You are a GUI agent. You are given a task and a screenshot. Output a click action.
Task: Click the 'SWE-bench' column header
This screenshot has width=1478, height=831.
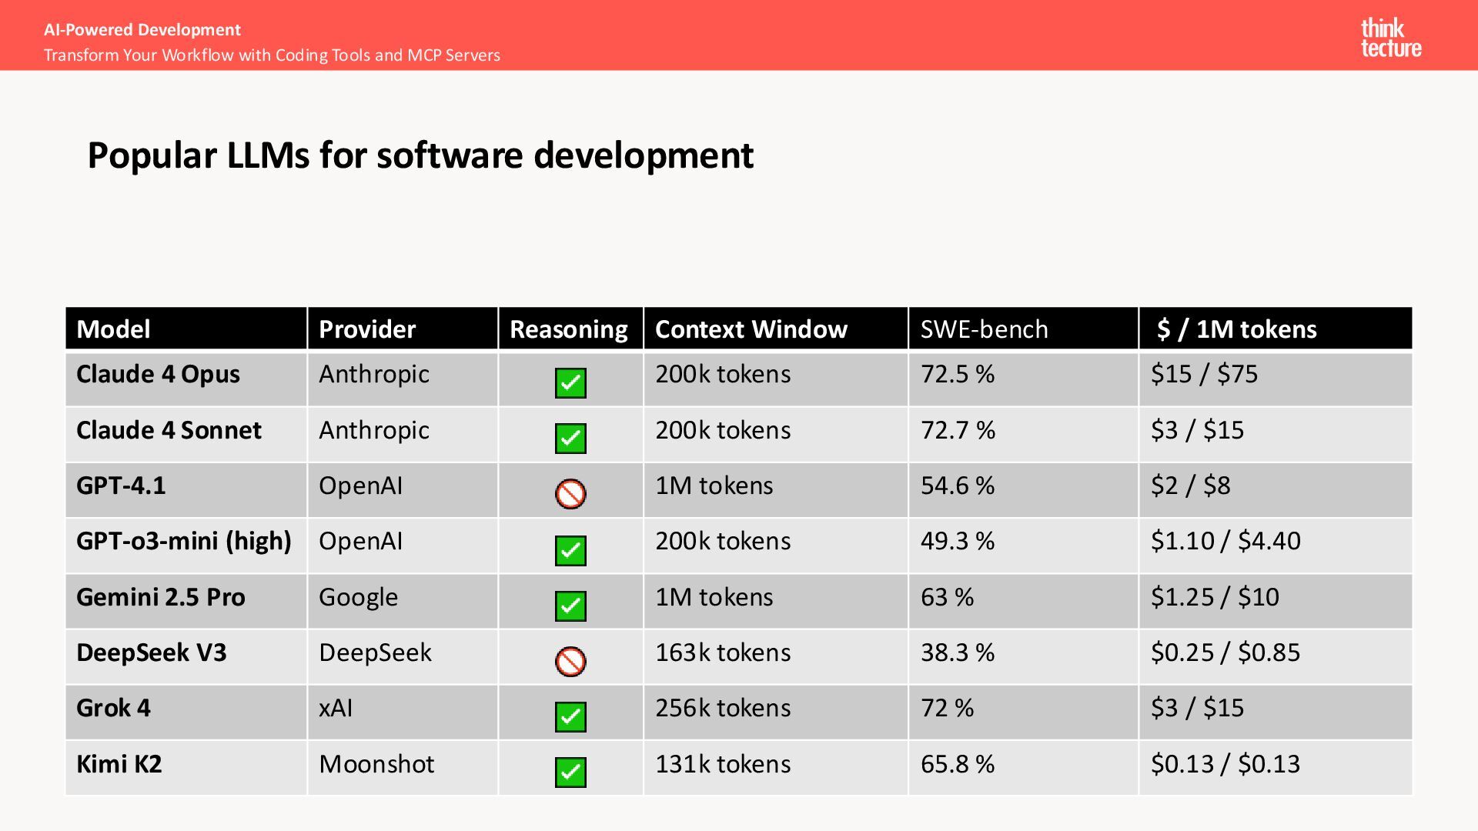click(1023, 329)
